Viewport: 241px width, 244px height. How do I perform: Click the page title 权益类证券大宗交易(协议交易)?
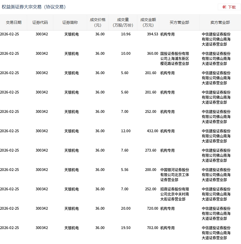[34, 7]
